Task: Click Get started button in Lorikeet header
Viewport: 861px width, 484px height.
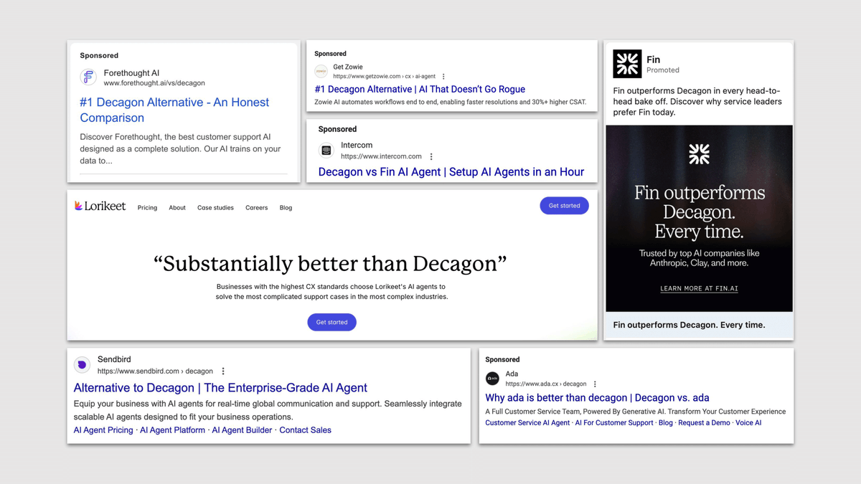Action: tap(564, 206)
